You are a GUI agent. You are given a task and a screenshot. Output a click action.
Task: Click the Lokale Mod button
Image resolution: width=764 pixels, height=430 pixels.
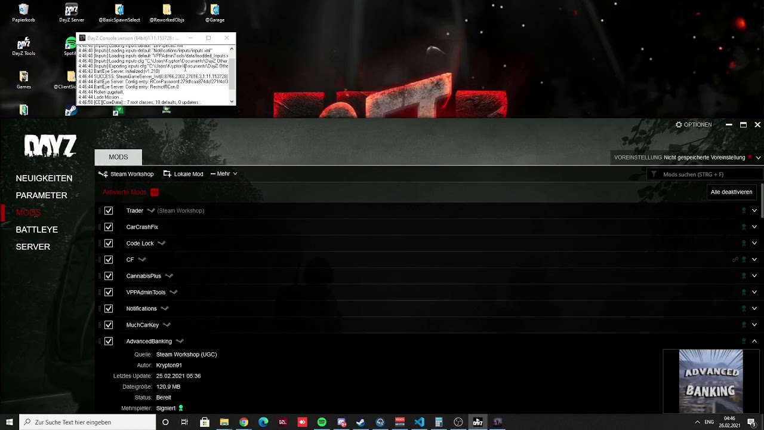point(183,174)
